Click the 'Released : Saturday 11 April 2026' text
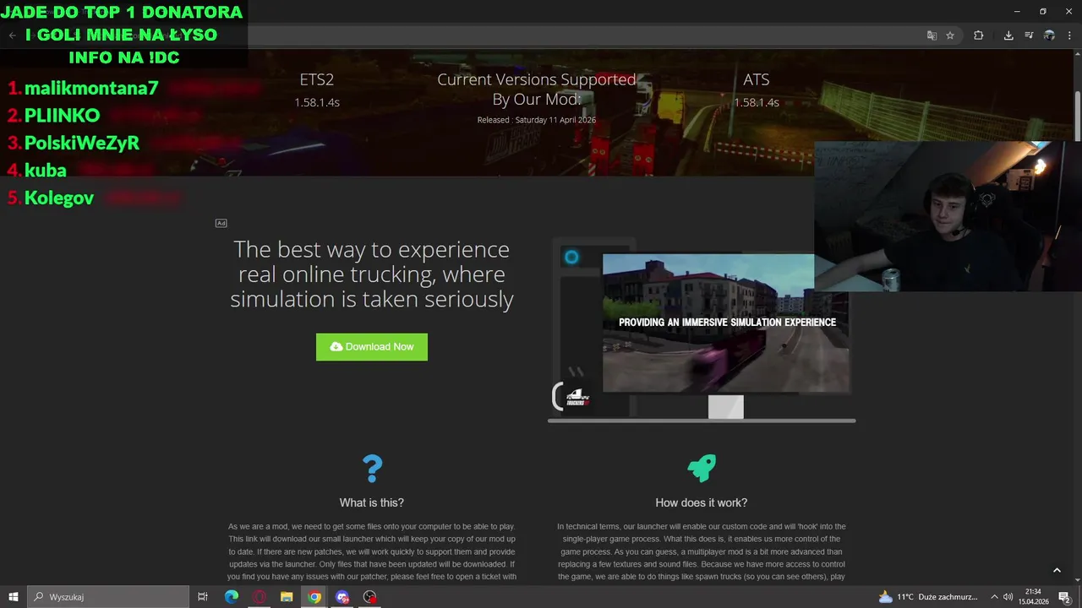Viewport: 1082px width, 608px height. click(537, 120)
